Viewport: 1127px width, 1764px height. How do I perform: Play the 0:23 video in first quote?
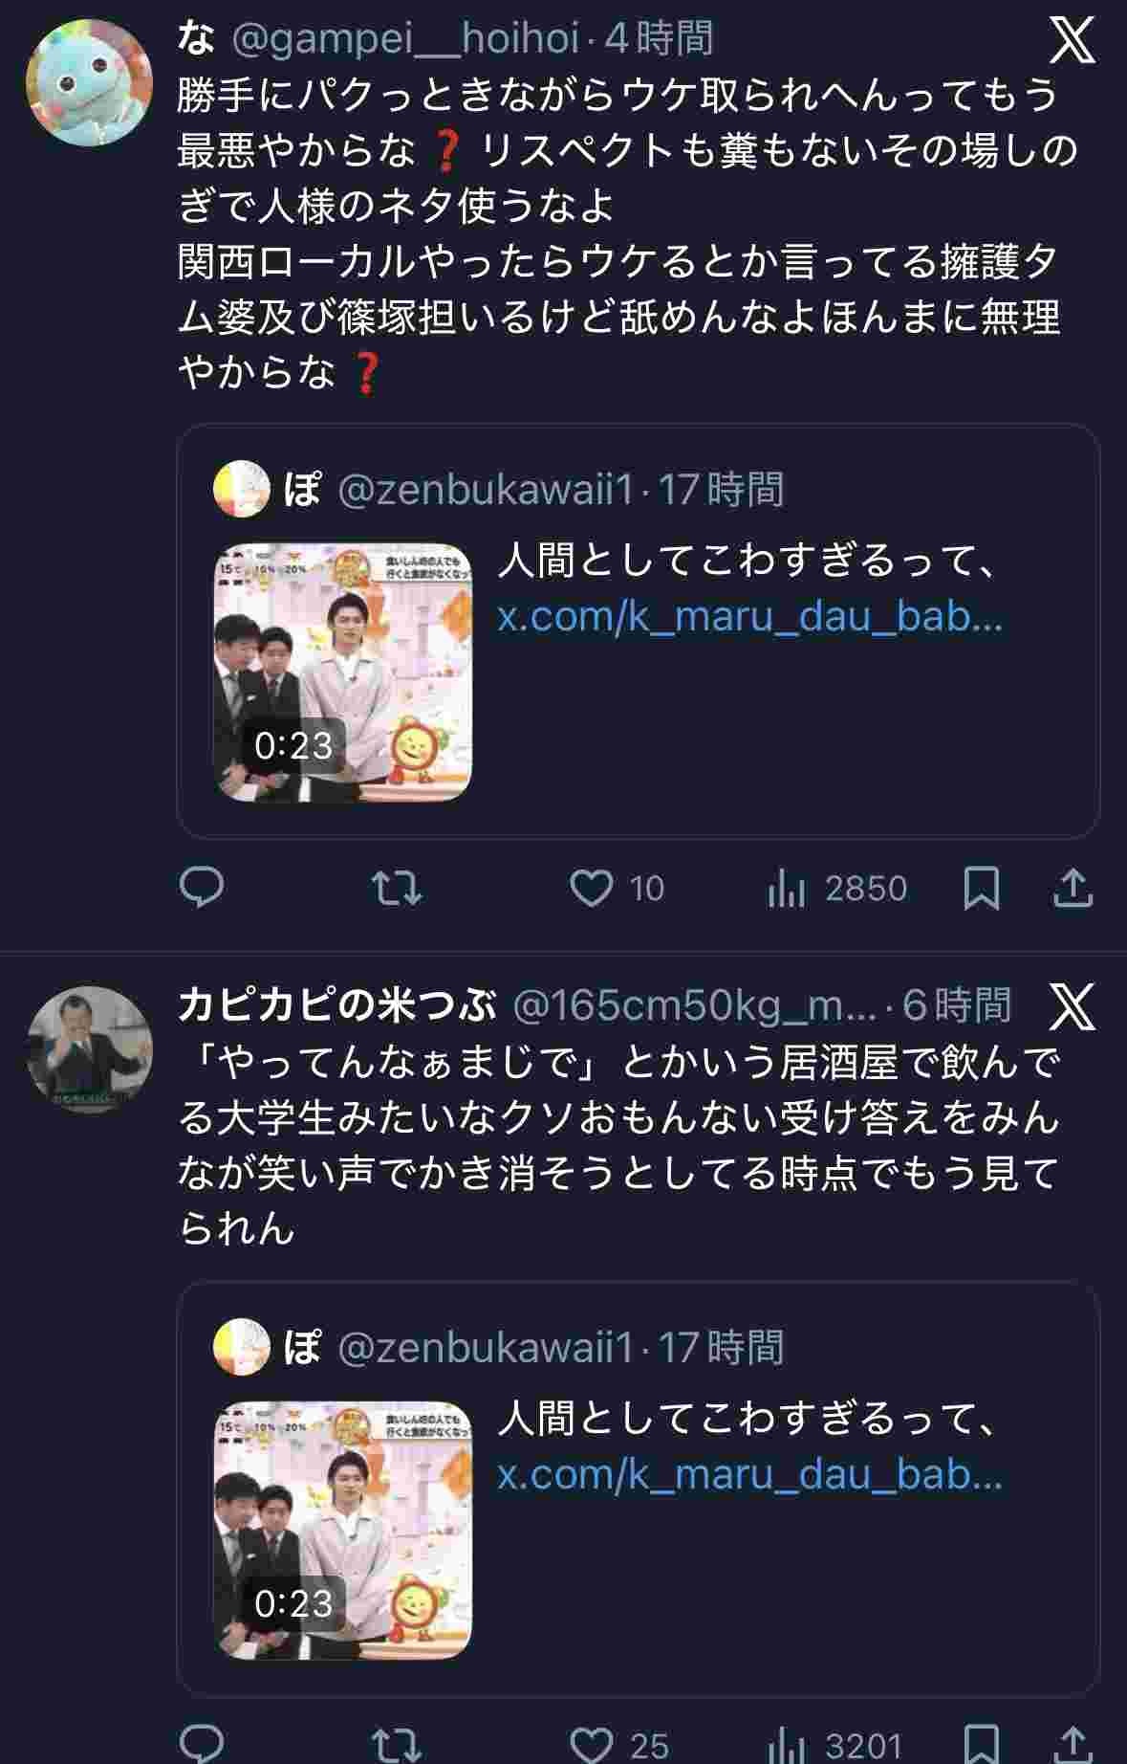342,673
